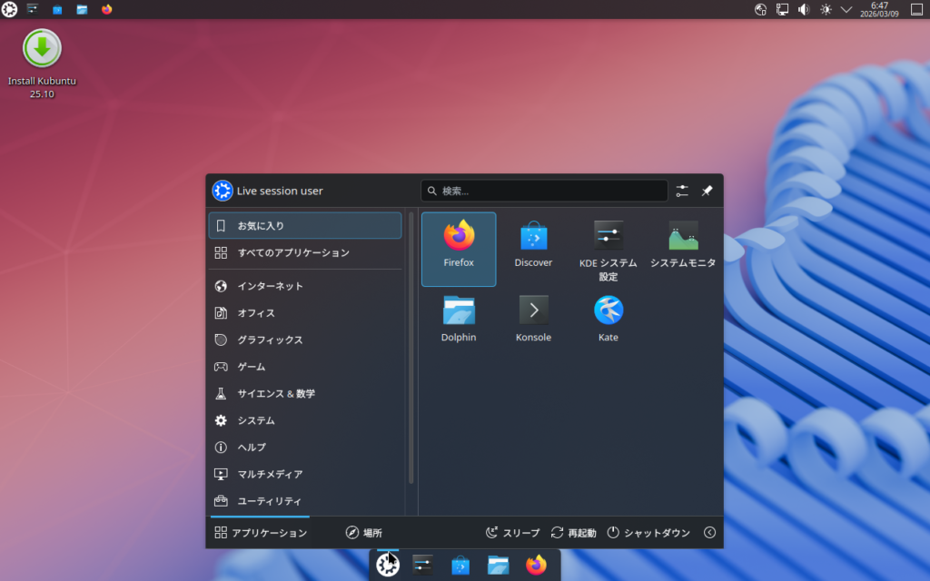Open the clock and calendar popup
The height and width of the screenshot is (581, 930).
(x=879, y=9)
